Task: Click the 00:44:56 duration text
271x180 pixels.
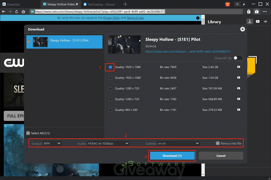Action: [151, 46]
